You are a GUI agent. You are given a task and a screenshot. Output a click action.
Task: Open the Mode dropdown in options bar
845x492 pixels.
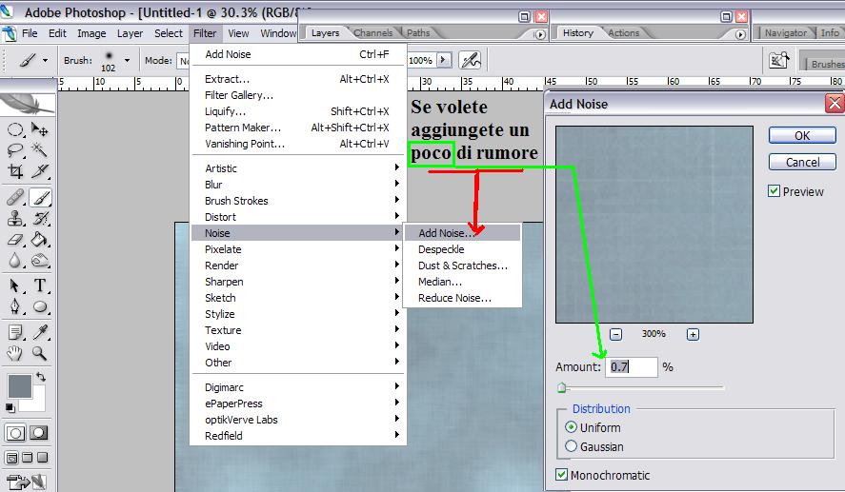[184, 61]
